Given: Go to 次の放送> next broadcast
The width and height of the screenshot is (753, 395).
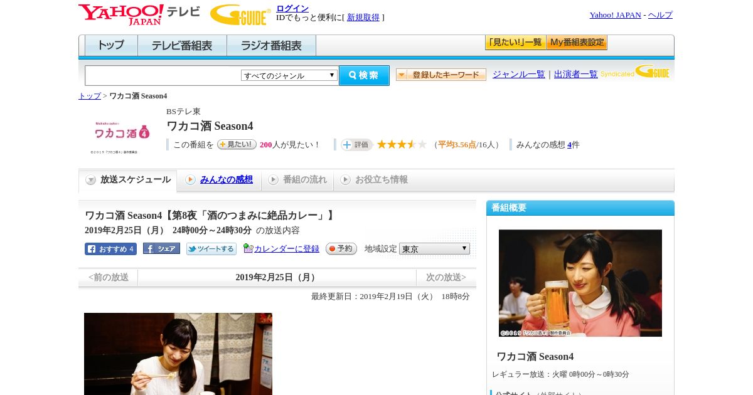Looking at the screenshot, I should 446,277.
